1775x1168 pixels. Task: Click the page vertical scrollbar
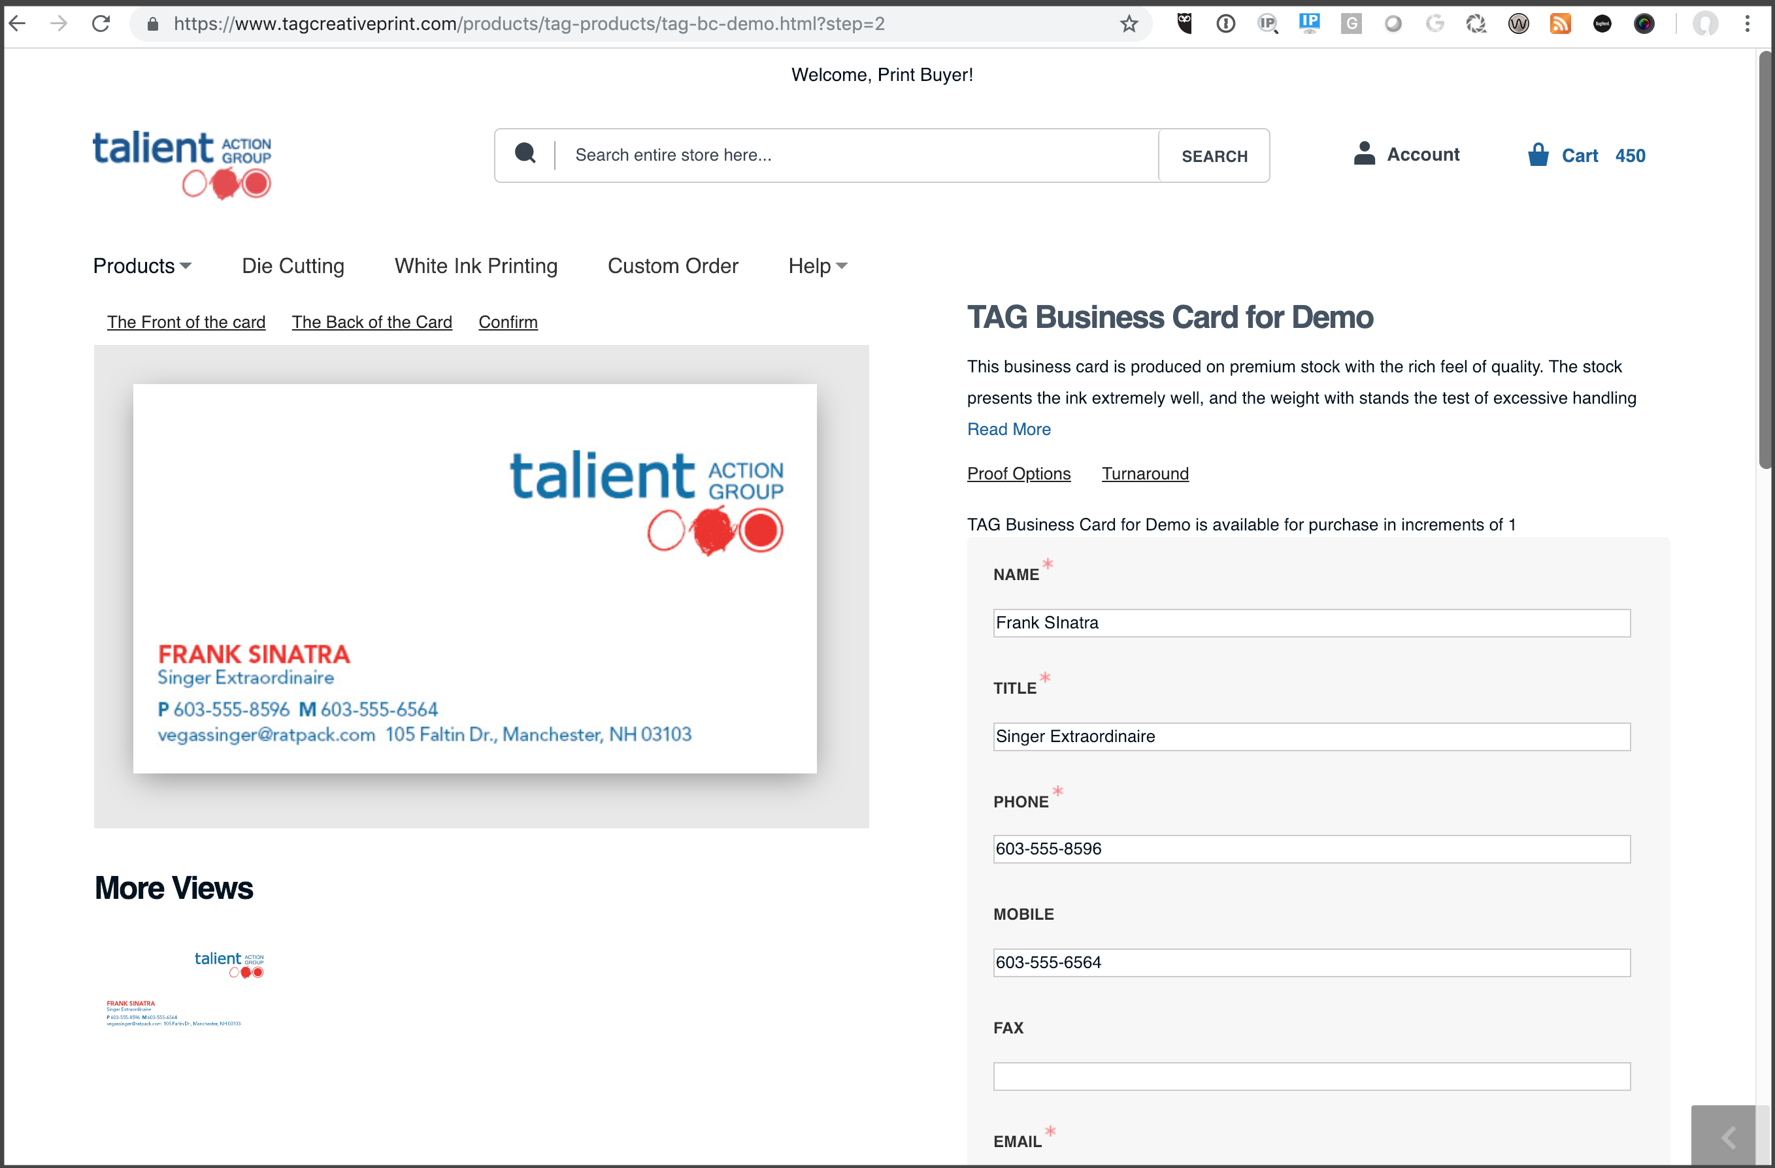tap(1765, 259)
